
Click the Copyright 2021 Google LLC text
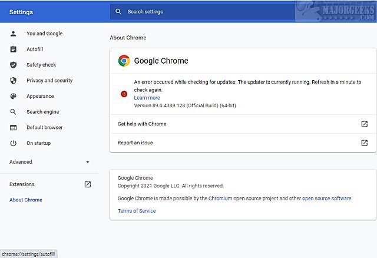point(170,186)
